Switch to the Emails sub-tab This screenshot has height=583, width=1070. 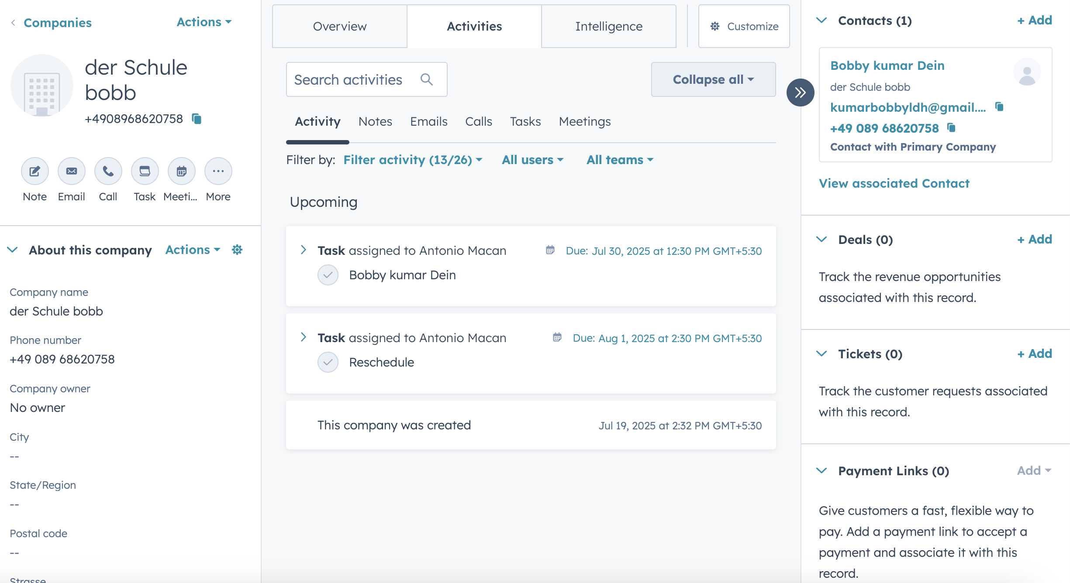click(428, 121)
